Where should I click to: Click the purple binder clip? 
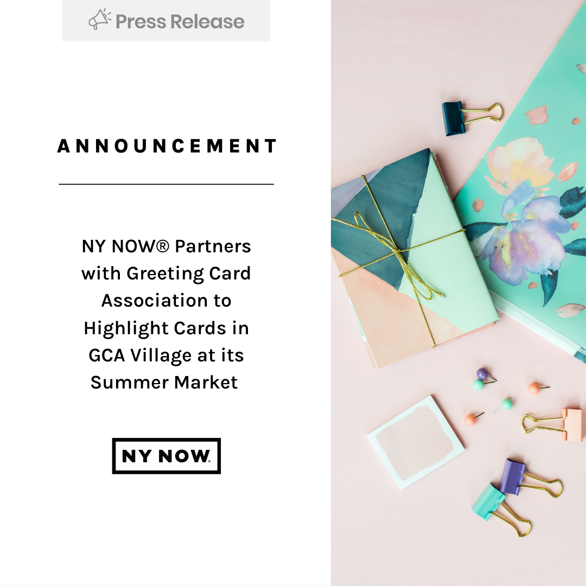(x=530, y=478)
